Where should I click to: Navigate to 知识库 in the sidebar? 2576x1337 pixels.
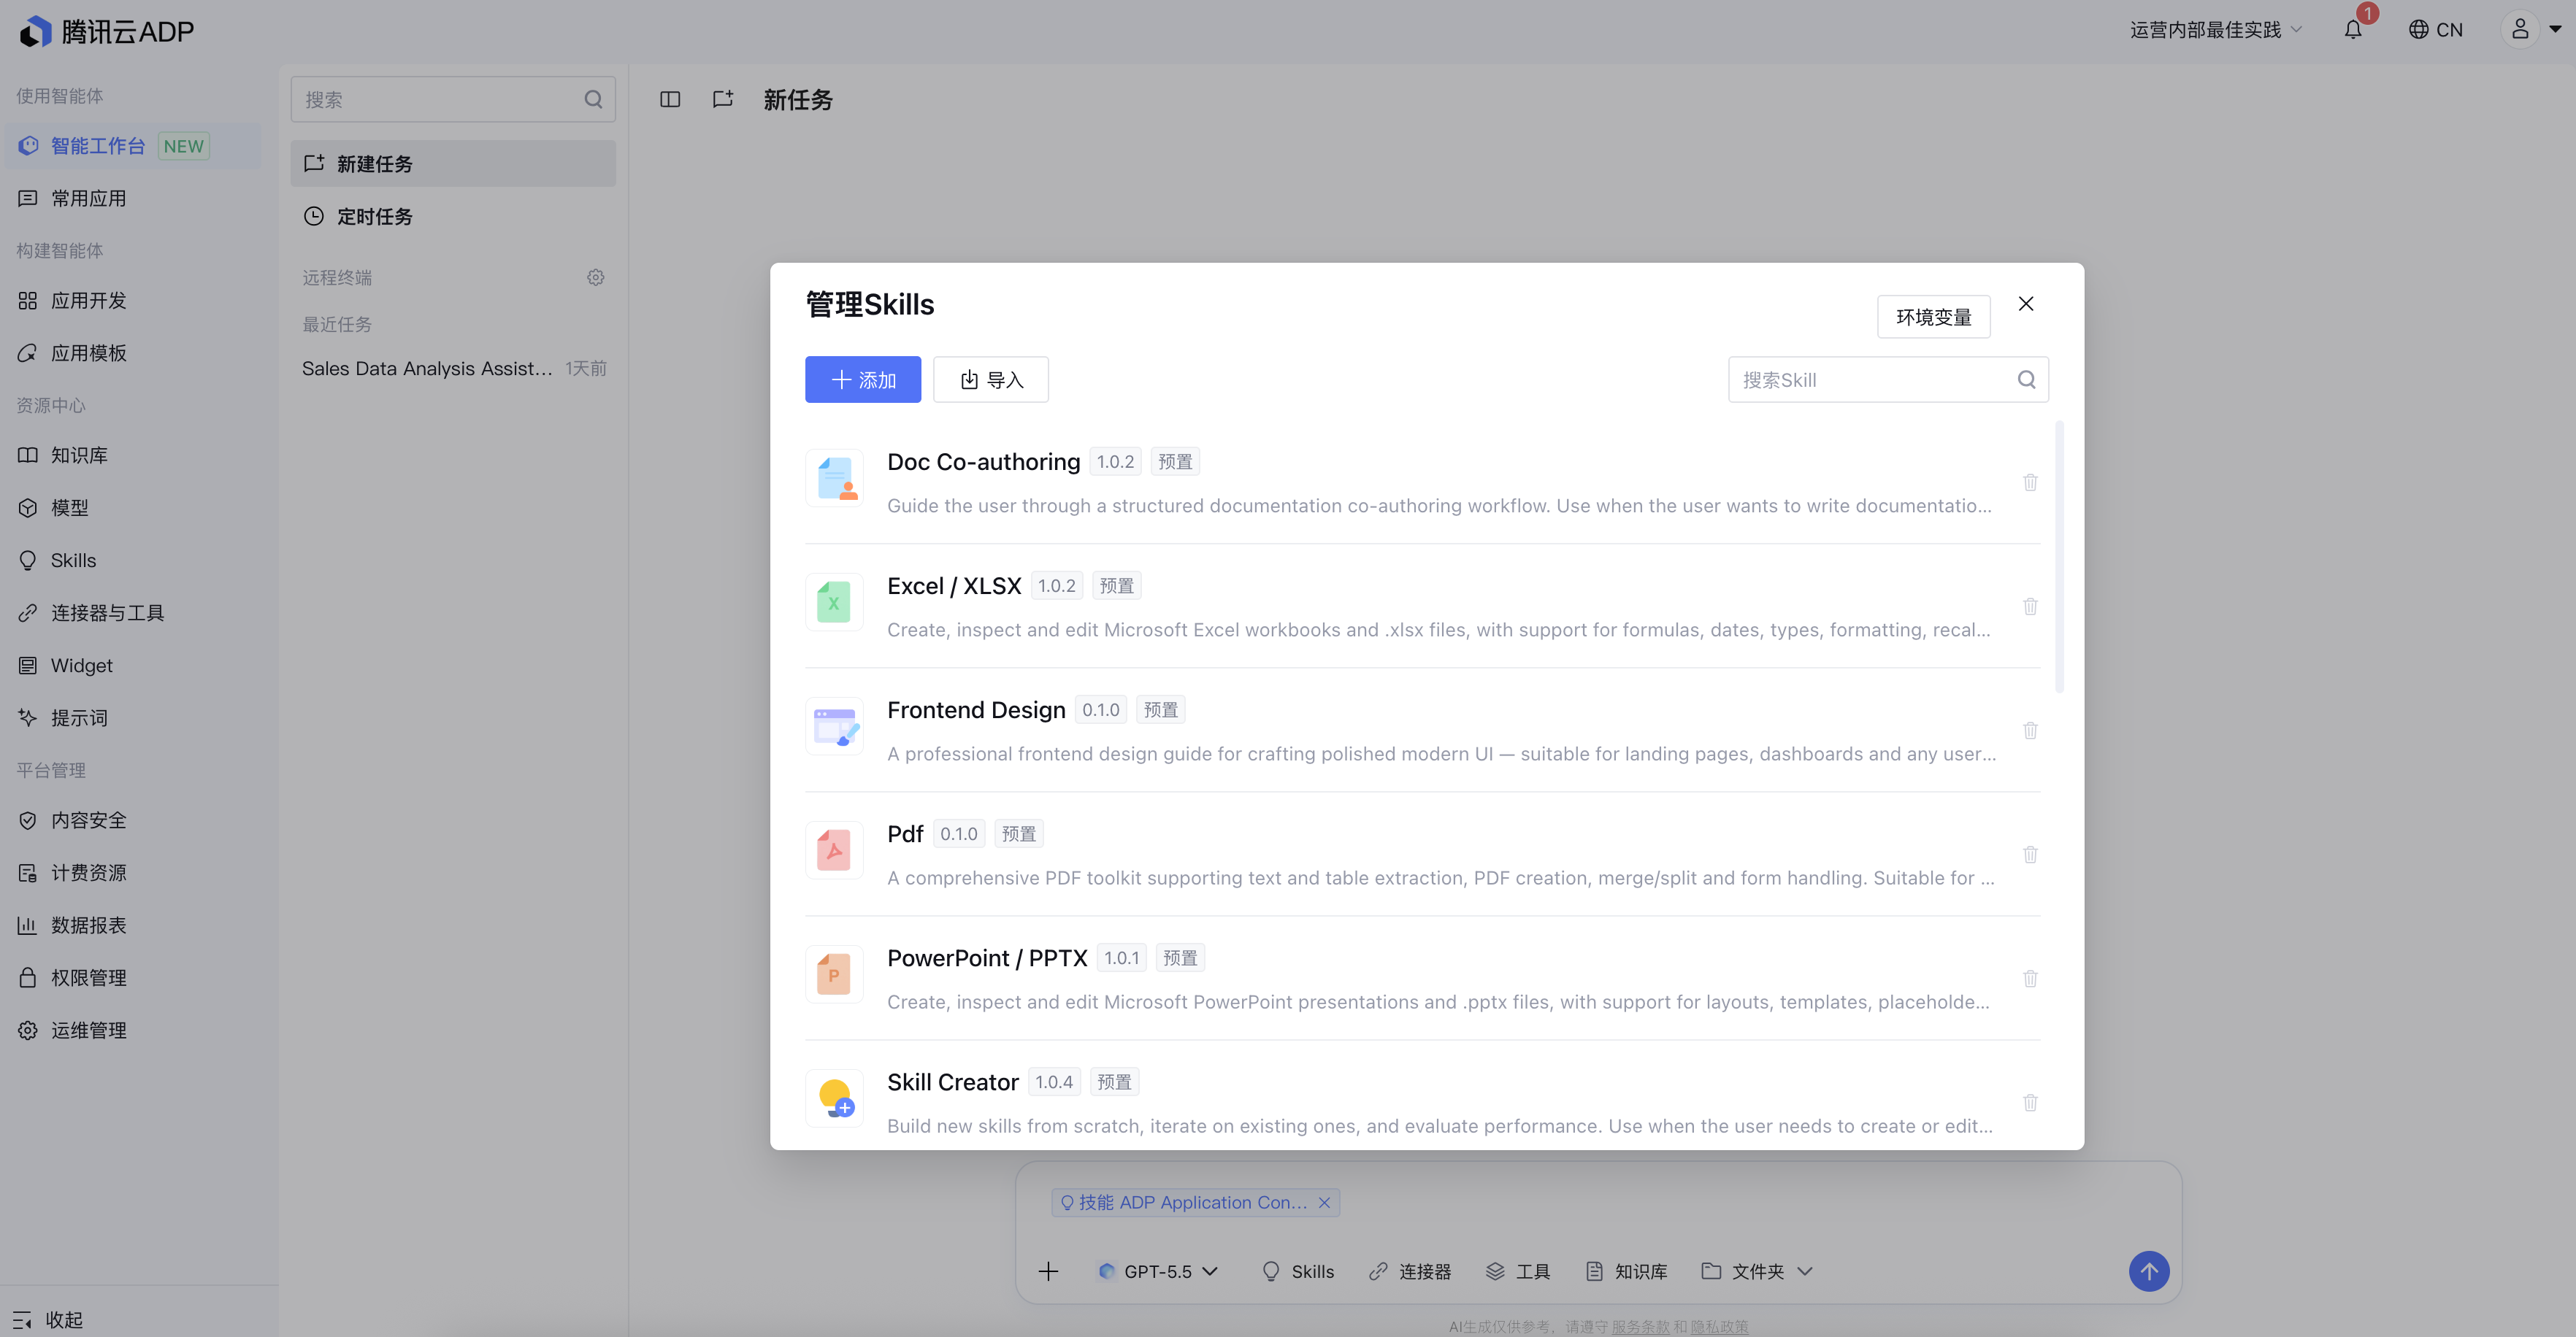click(132, 455)
